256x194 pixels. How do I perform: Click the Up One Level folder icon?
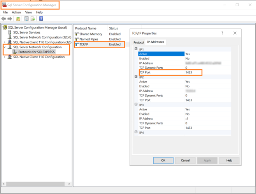[x=18, y=19]
